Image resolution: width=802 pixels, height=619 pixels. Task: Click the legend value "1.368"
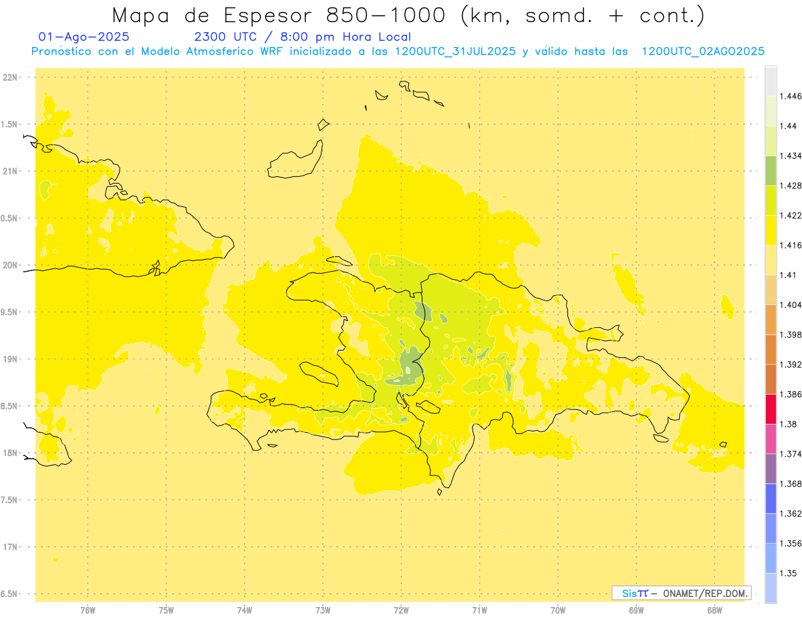coord(791,484)
